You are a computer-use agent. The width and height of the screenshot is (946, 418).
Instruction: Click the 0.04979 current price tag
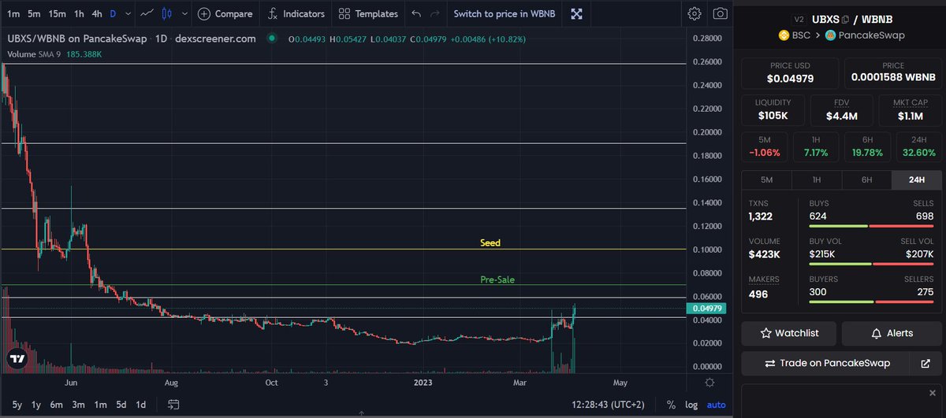pos(707,308)
